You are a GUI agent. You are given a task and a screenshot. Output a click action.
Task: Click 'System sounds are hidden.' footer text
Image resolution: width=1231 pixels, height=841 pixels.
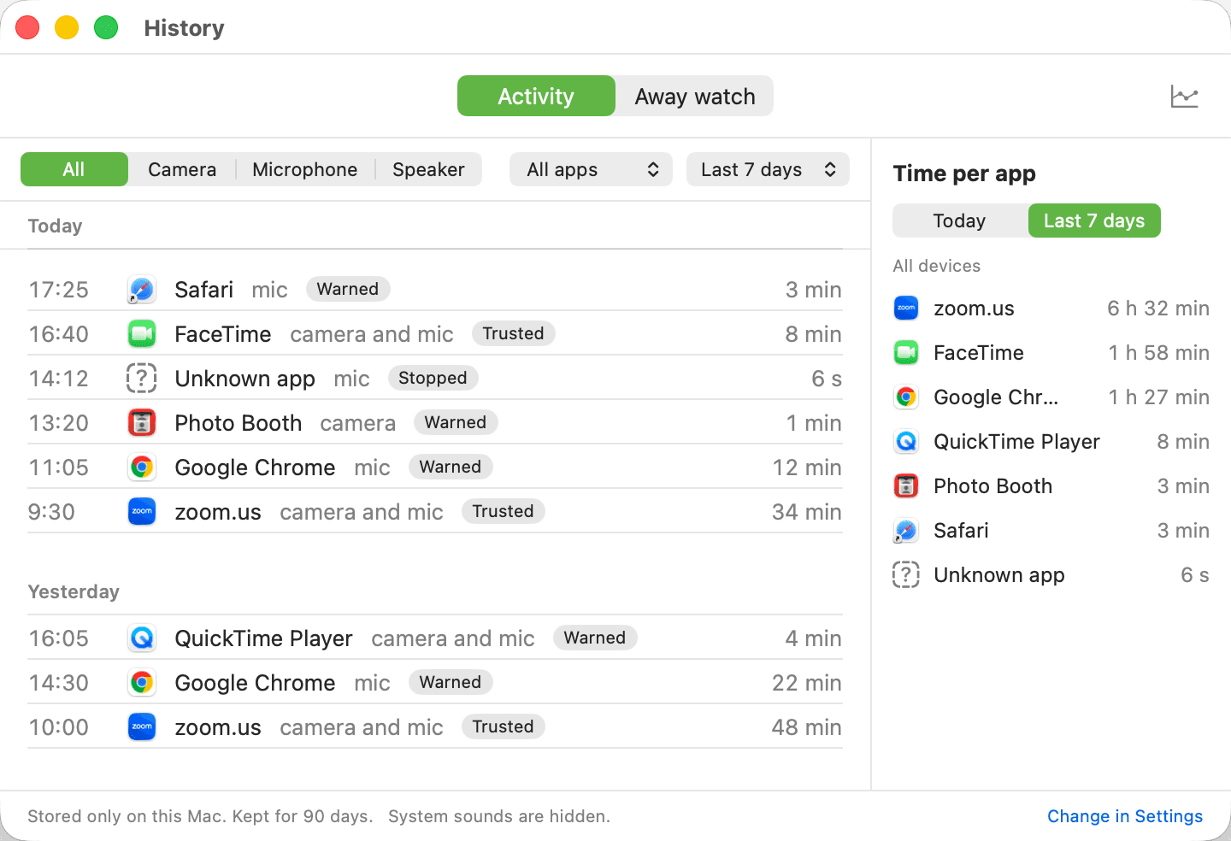pos(499,816)
